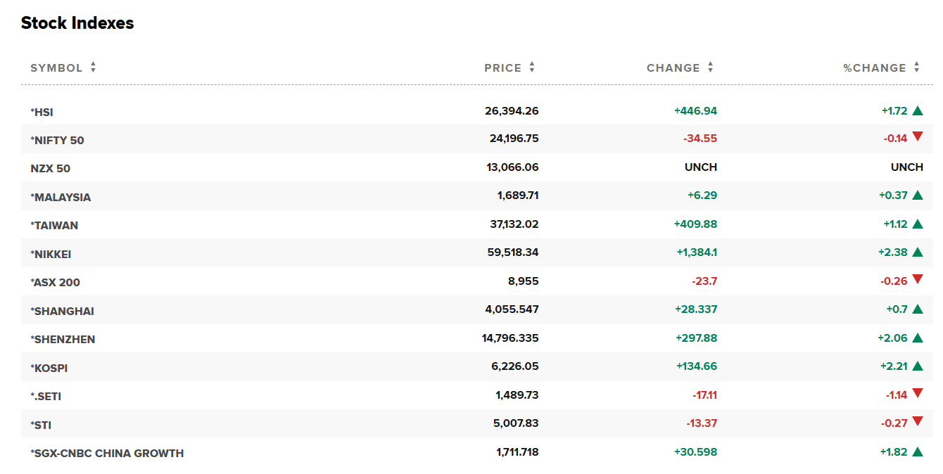Sort table by the SYMBOL column header
The height and width of the screenshot is (474, 943).
[56, 68]
